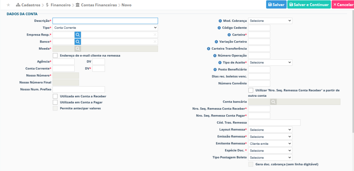This screenshot has height=171, width=354.
Task: Open the Tipo dropdown showing Conta Corrente
Action: (x=105, y=28)
